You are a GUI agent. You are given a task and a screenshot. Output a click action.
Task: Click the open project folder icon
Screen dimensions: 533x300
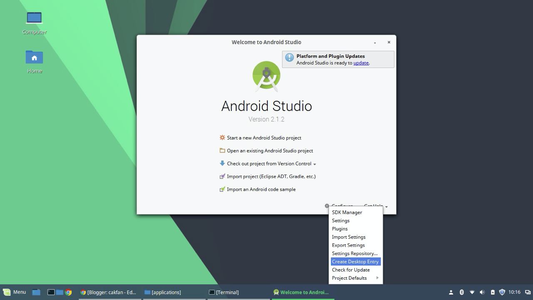click(222, 150)
